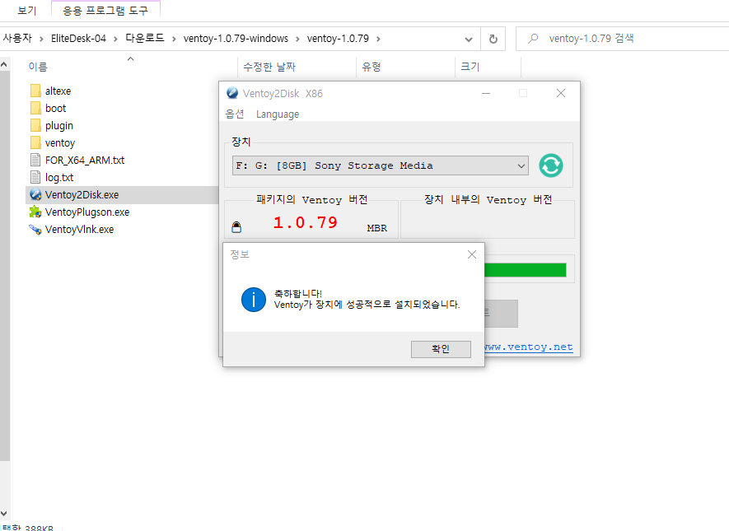
Task: Expand chevron after 다운로드 in path
Action: pos(174,39)
